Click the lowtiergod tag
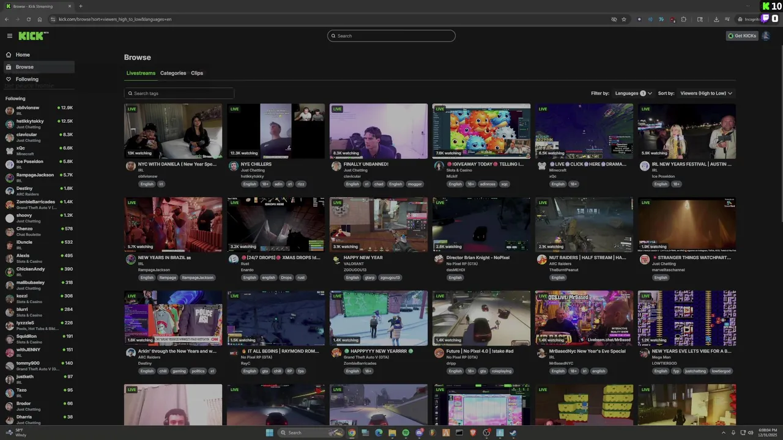This screenshot has height=440, width=783. pyautogui.click(x=721, y=371)
